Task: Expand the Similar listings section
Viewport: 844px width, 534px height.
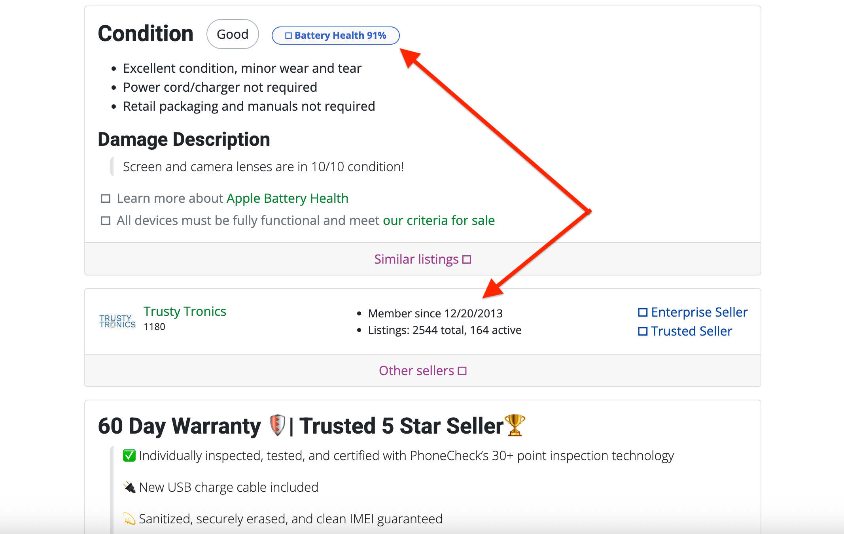Action: point(416,259)
